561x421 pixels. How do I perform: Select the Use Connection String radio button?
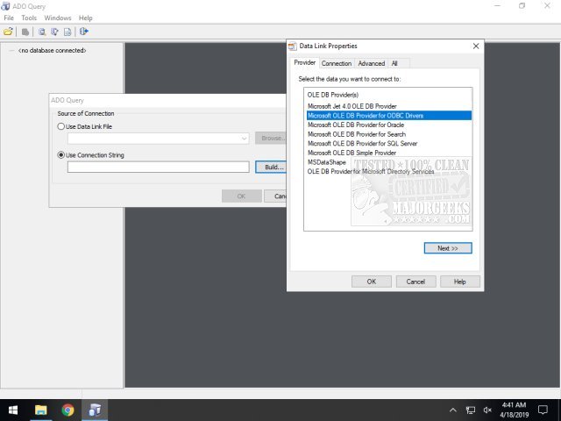tap(61, 155)
